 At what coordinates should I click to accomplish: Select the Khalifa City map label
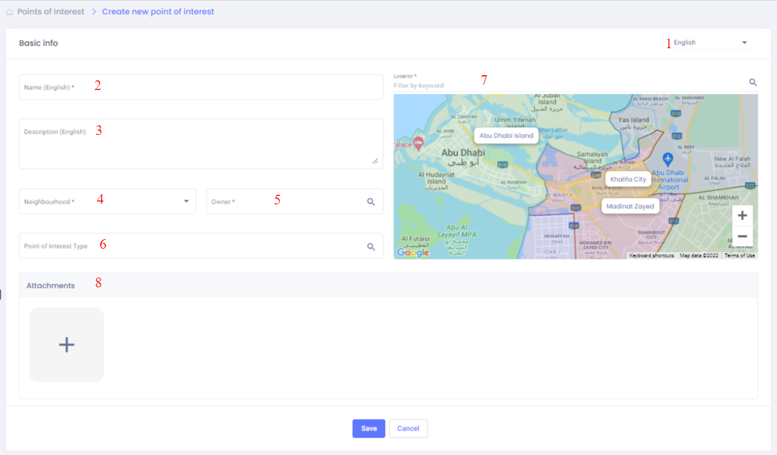click(628, 179)
